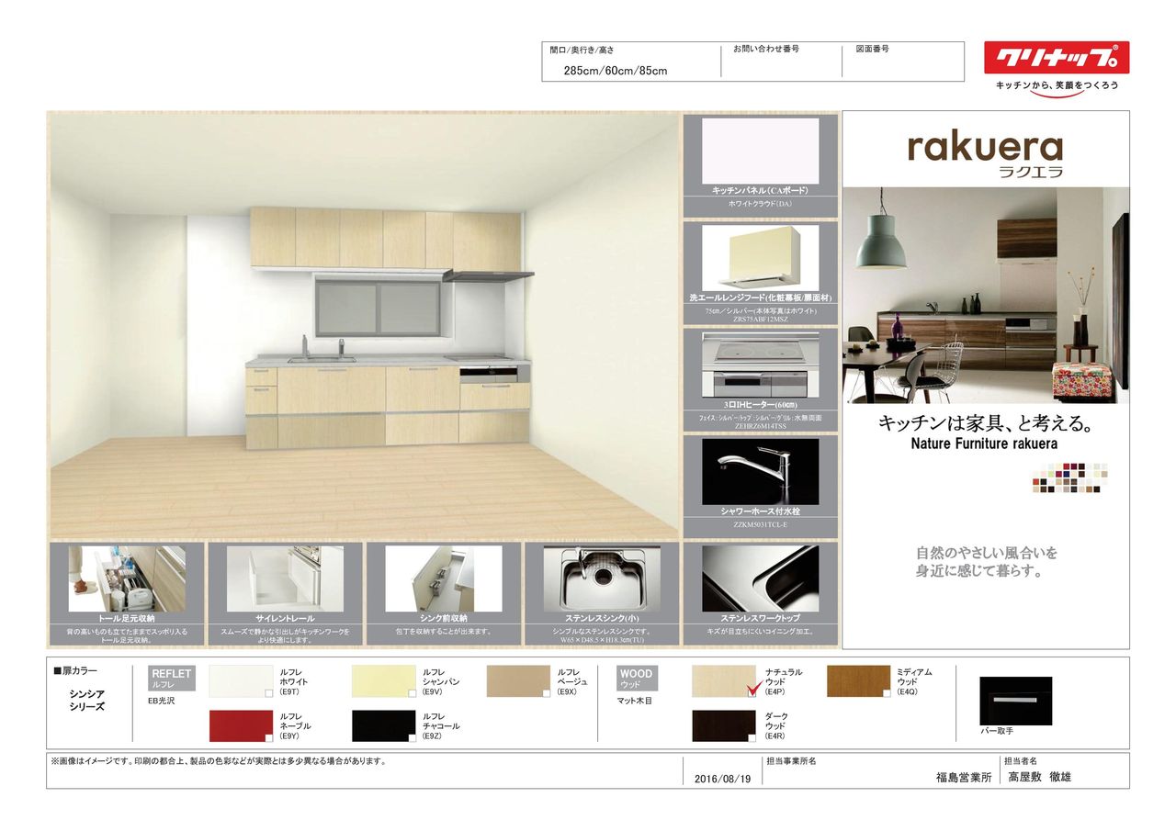Open the サイレントレール drawer photo
The image size is (1176, 831).
click(x=285, y=578)
